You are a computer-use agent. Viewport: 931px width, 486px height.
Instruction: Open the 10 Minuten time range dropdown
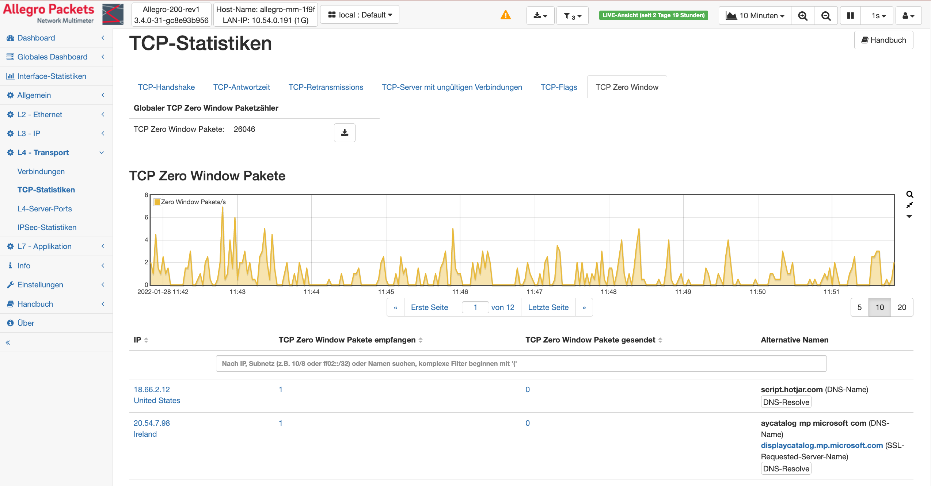[x=754, y=15]
